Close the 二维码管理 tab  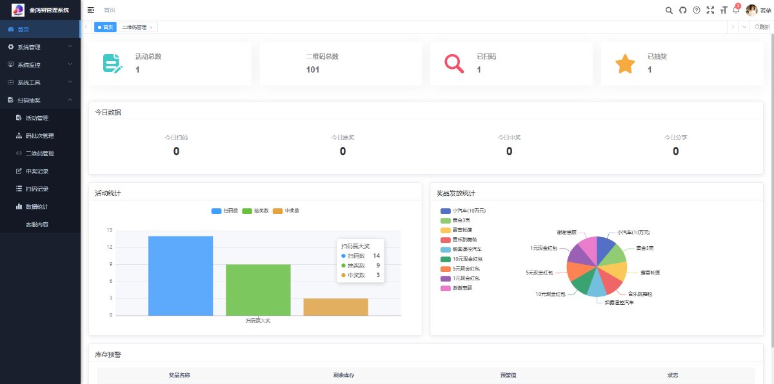pyautogui.click(x=151, y=27)
